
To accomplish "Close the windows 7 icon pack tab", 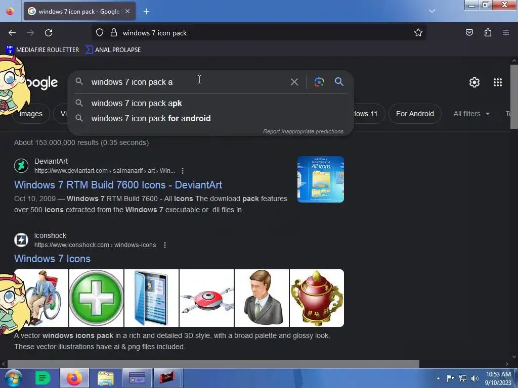I will (x=127, y=11).
